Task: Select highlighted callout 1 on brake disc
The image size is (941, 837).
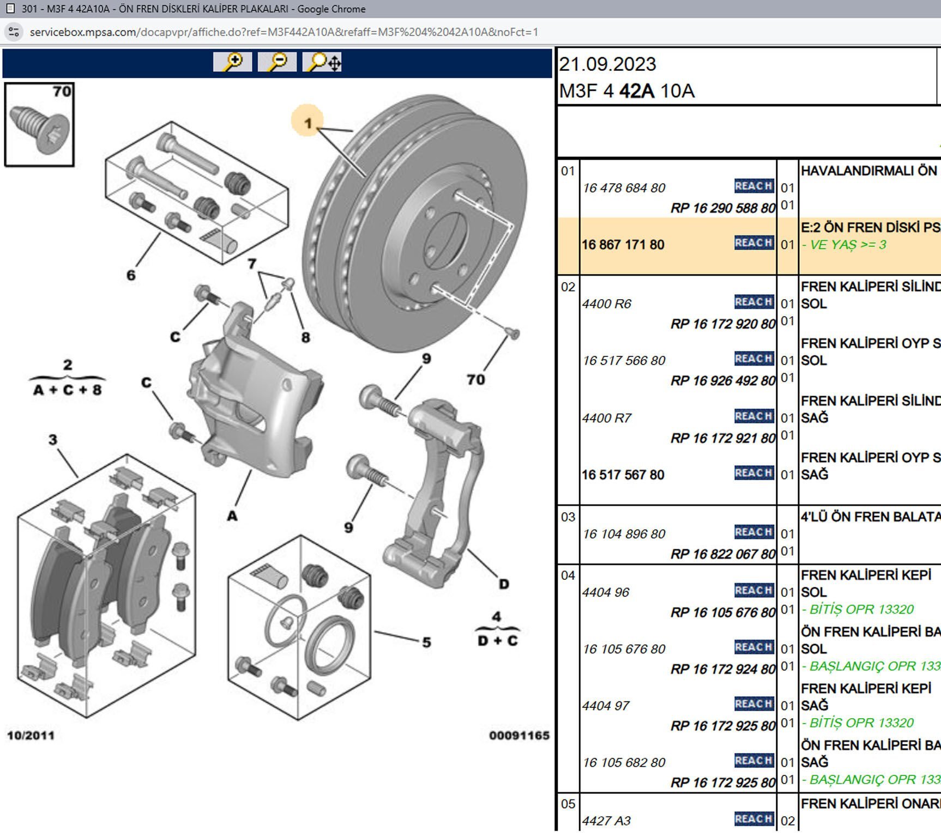Action: (x=307, y=123)
